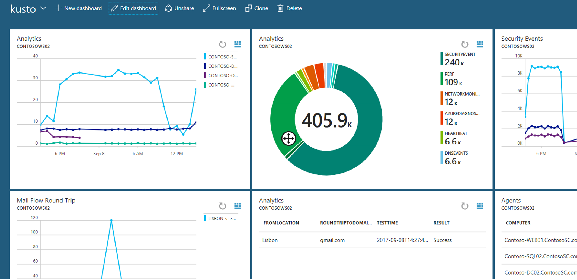Select CONTOSO-O... legend entry
Screen dimensions: 577x280
click(x=221, y=75)
